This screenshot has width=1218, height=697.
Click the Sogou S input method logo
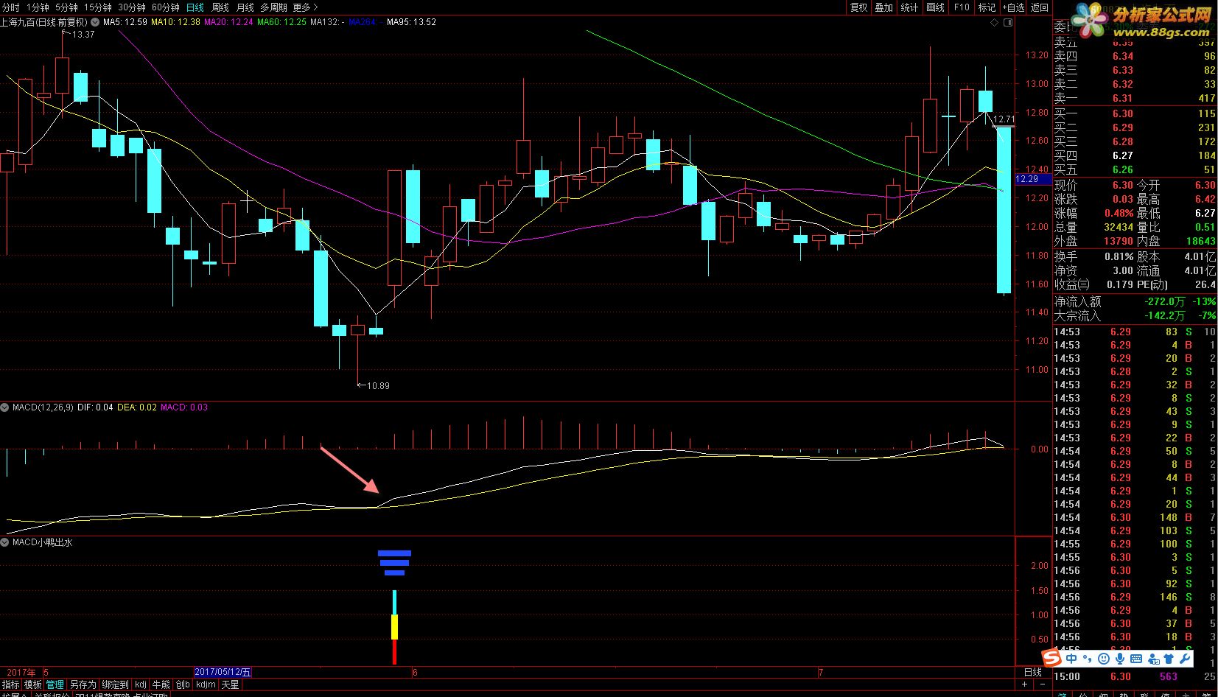pos(1051,658)
